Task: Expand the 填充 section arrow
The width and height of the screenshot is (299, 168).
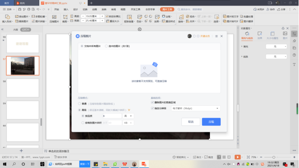Action: [x=242, y=47]
